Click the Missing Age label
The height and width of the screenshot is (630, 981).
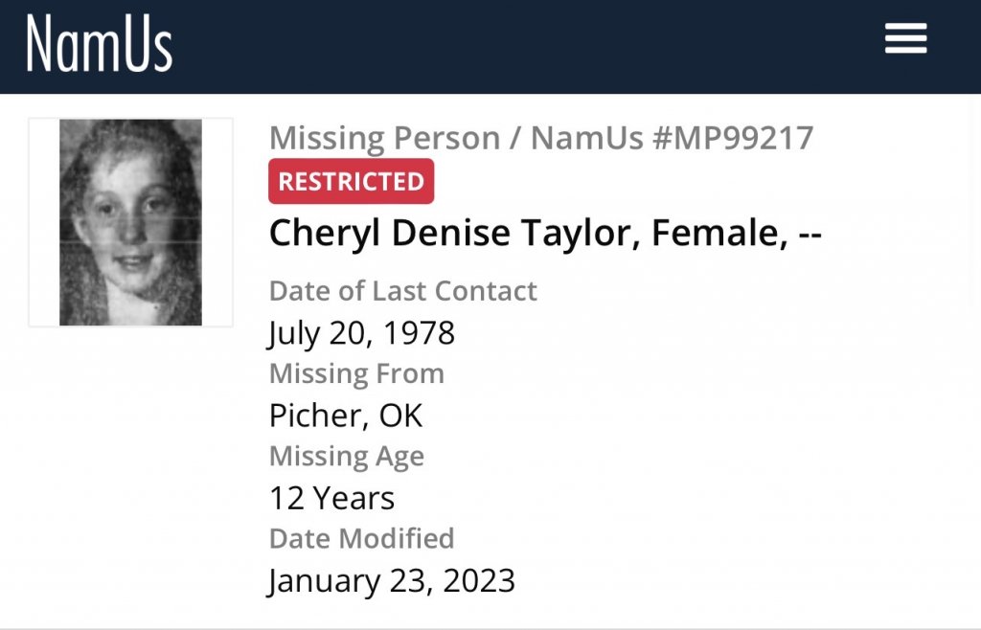point(346,457)
